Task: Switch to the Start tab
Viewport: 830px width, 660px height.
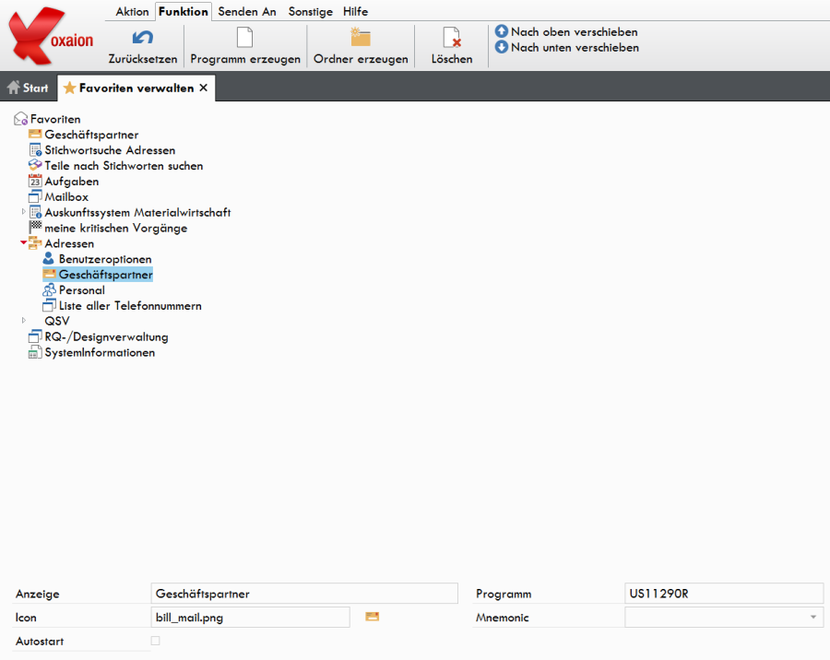Action: tap(28, 88)
